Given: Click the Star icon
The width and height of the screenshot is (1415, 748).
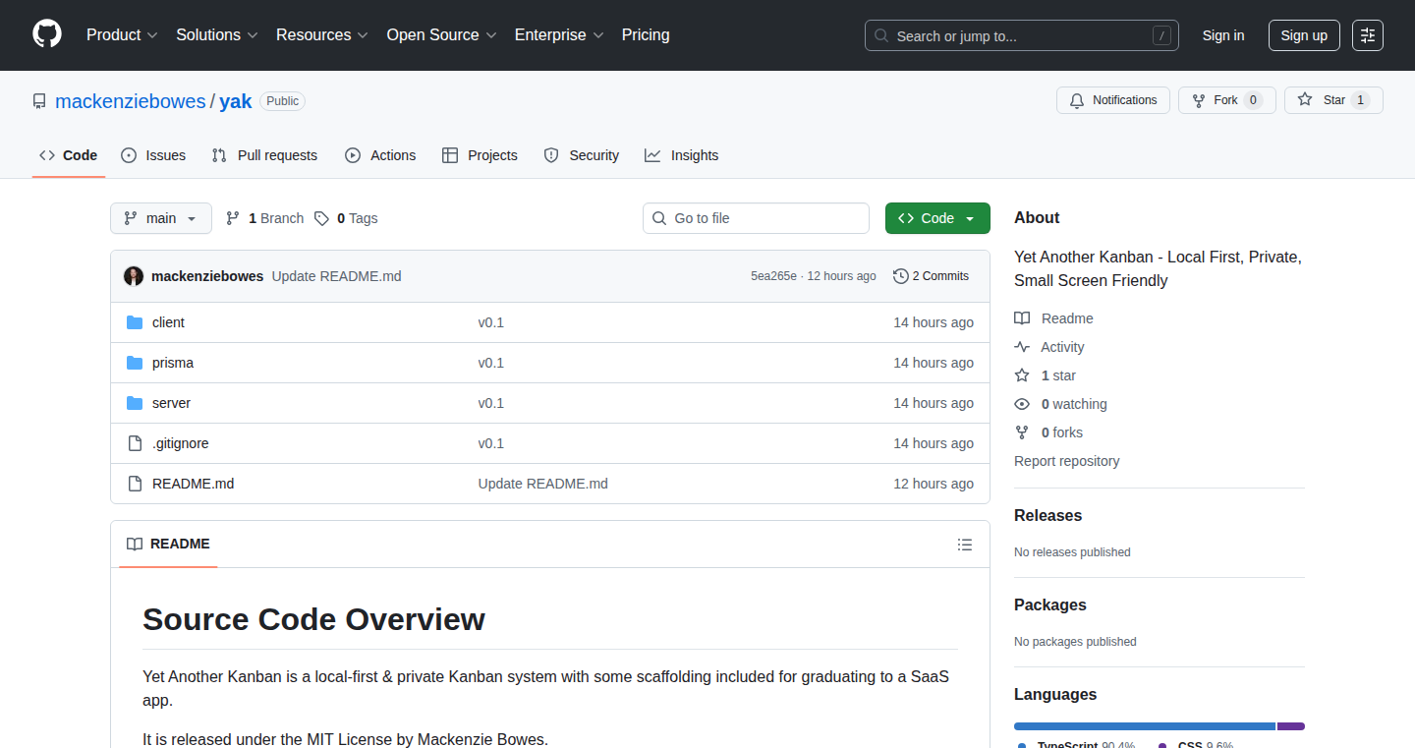Looking at the screenshot, I should [1305, 99].
